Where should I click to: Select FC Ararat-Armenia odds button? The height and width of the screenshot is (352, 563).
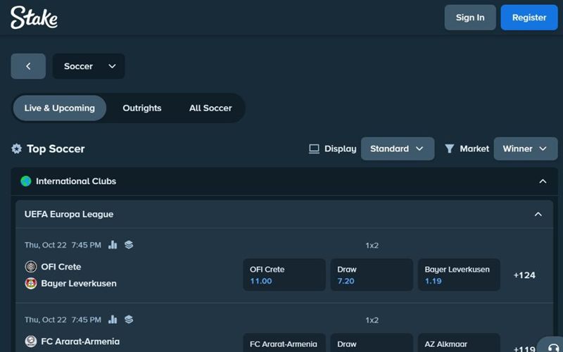(284, 343)
